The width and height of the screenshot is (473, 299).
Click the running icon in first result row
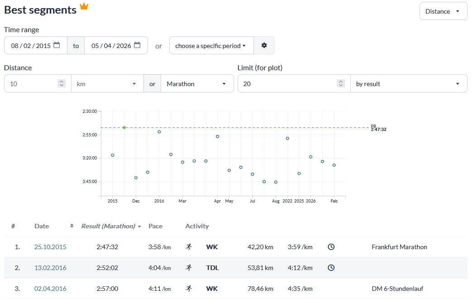click(x=189, y=247)
